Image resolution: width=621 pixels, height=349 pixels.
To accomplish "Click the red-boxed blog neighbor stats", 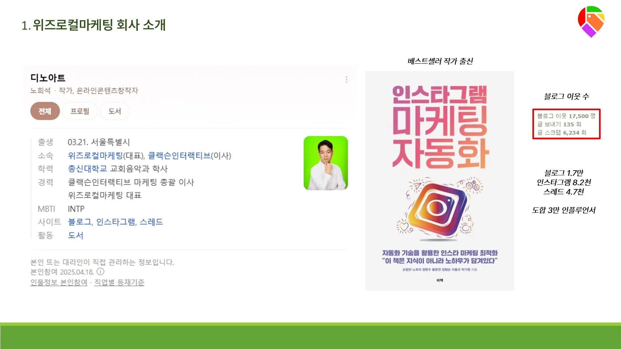I will (x=566, y=124).
